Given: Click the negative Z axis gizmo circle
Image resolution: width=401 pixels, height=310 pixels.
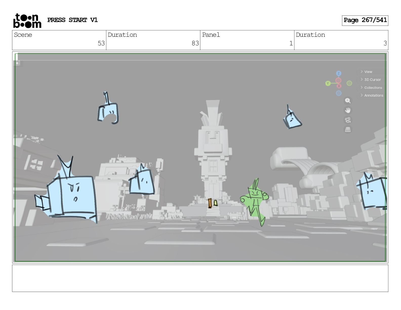Looking at the screenshot, I should coord(339,93).
